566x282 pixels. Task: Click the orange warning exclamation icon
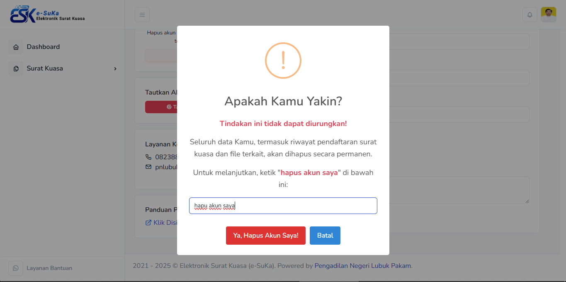(x=283, y=61)
